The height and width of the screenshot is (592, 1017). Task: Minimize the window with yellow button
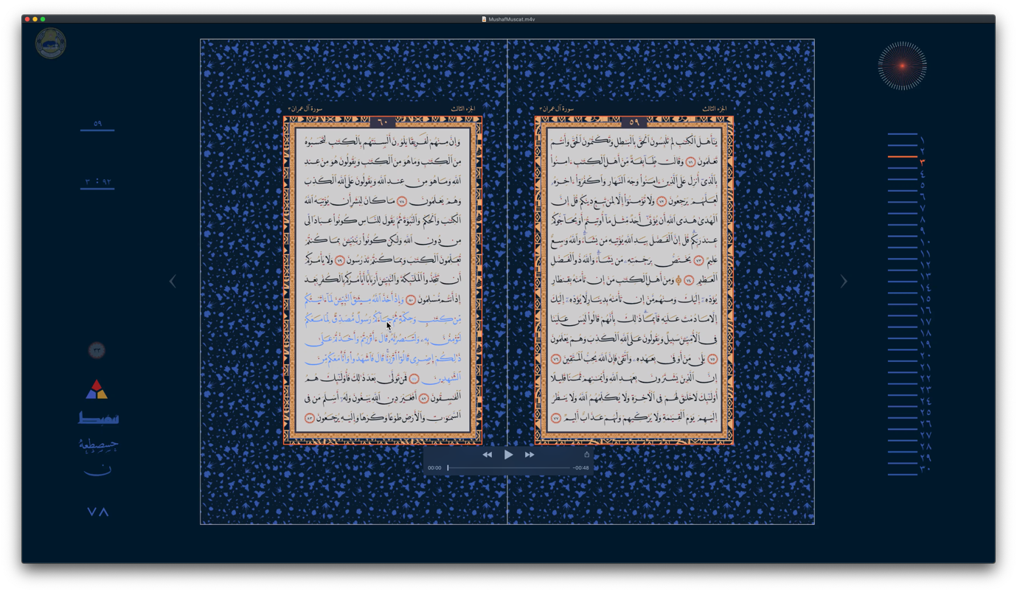tap(35, 19)
